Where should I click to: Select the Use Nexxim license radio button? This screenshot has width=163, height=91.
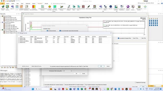pyautogui.click(x=47, y=31)
